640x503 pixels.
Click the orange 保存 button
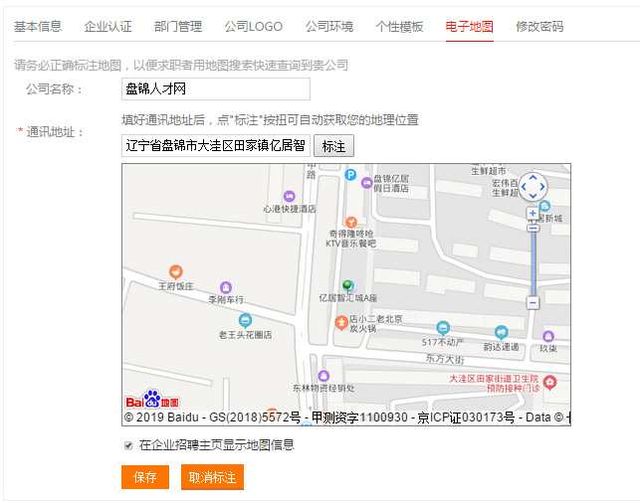point(145,477)
